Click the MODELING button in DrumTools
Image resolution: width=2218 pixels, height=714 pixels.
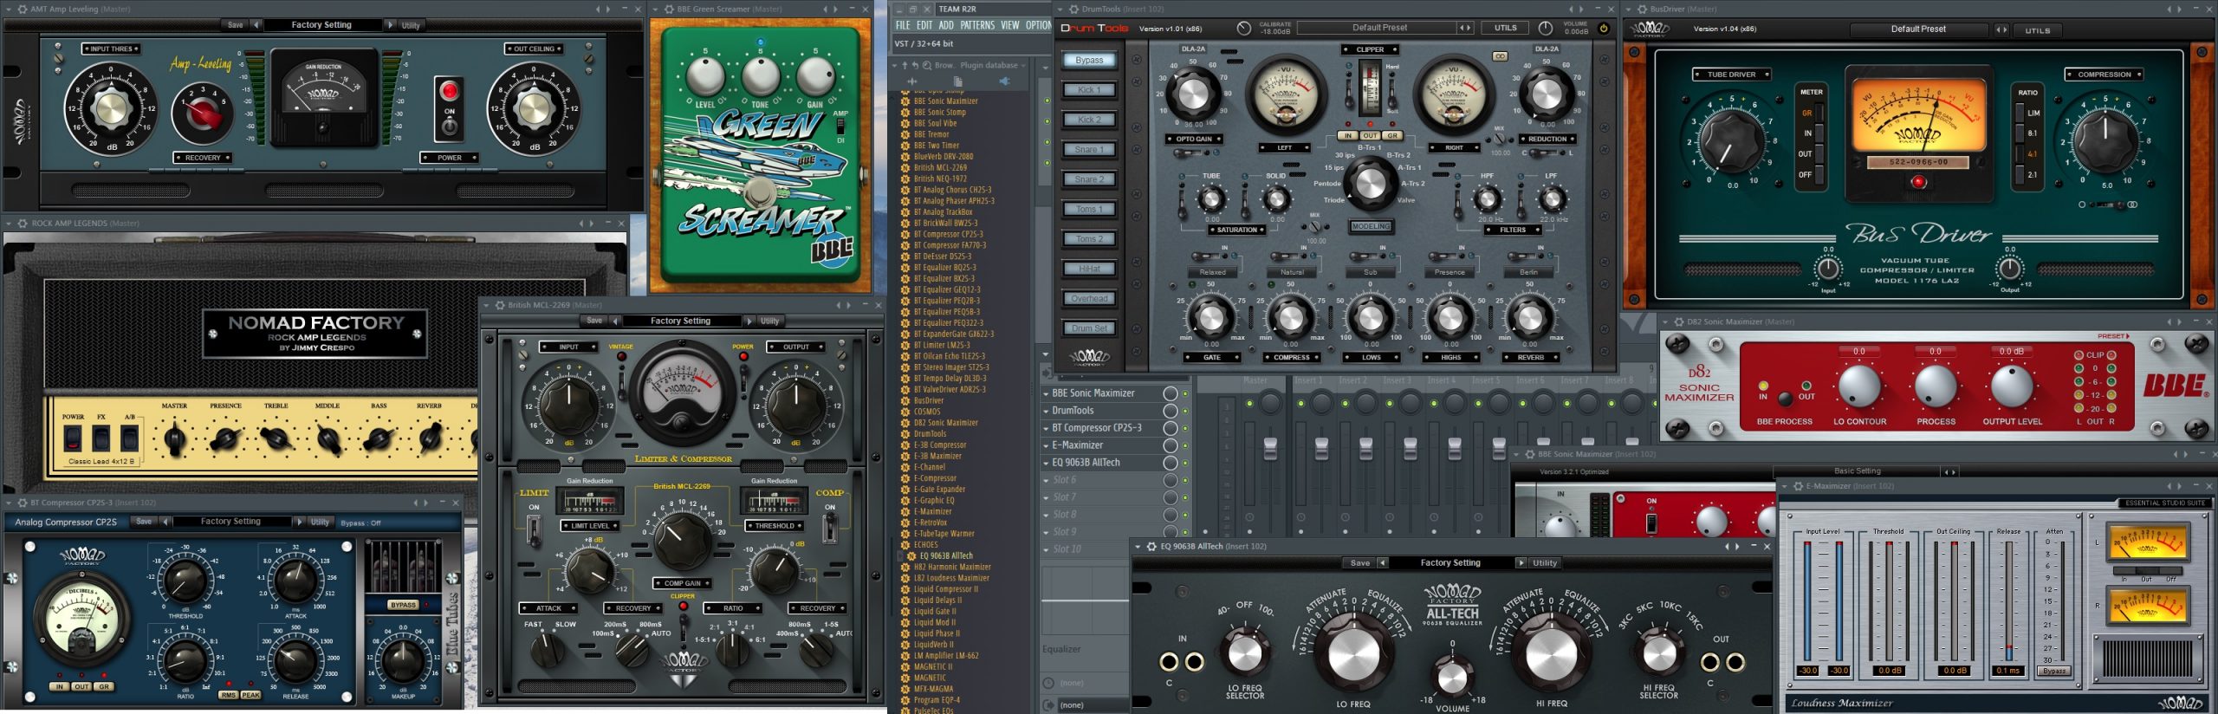(1371, 227)
